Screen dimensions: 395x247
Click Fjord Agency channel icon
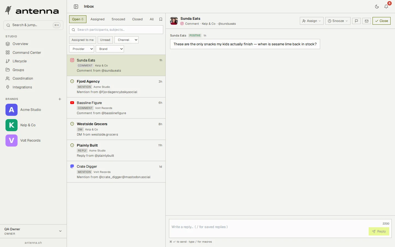pyautogui.click(x=72, y=81)
